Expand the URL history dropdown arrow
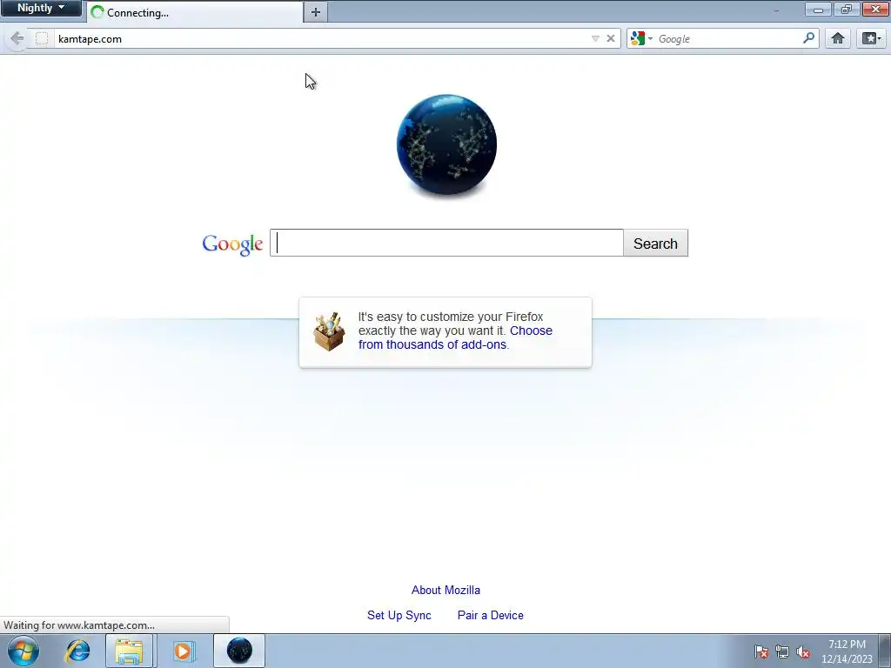891x668 pixels. coord(595,38)
